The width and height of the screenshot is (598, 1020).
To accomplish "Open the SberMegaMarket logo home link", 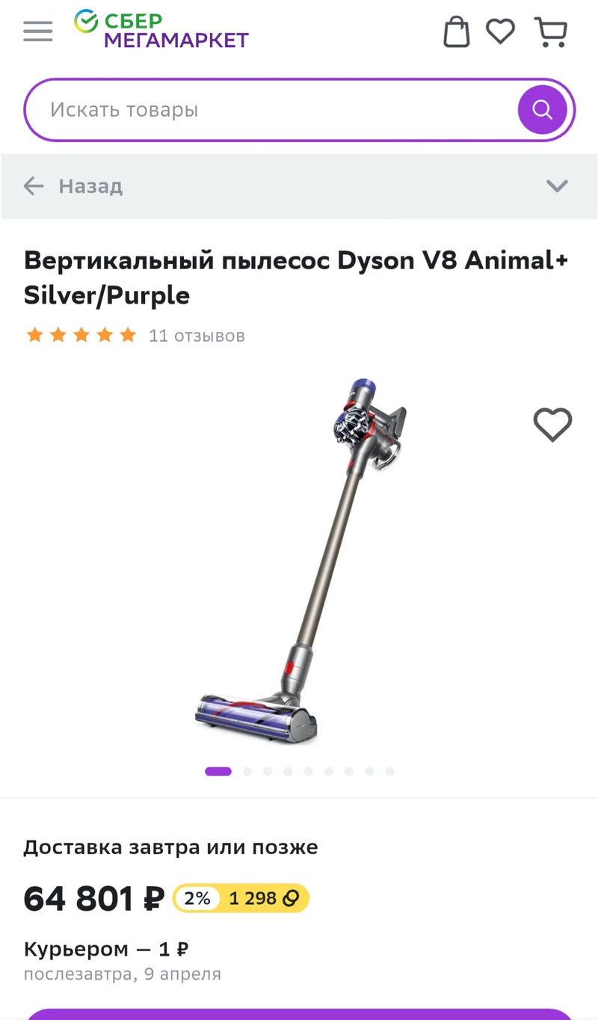I will click(x=161, y=30).
